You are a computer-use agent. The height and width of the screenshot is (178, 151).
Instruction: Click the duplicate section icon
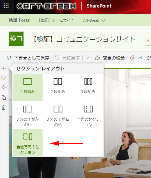[x=4, y=97]
